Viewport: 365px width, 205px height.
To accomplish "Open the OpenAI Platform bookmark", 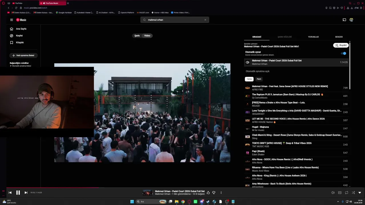I will point(126,13).
